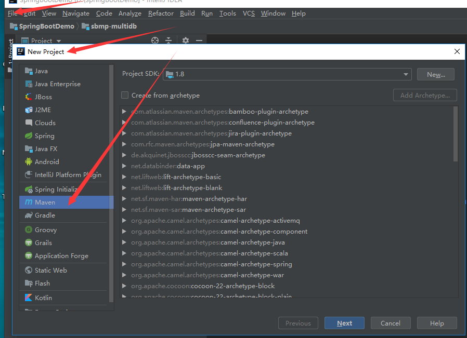Choose the Static Web globe icon

click(29, 270)
